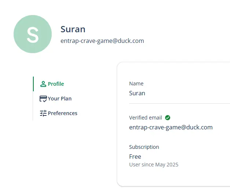This screenshot has width=230, height=195.
Task: Click the Name field value Suran
Action: tap(137, 93)
